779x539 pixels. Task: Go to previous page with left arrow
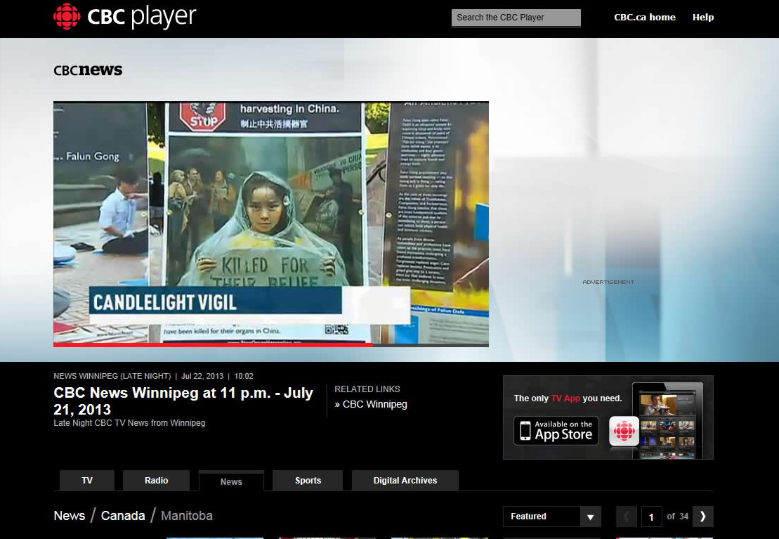click(627, 517)
